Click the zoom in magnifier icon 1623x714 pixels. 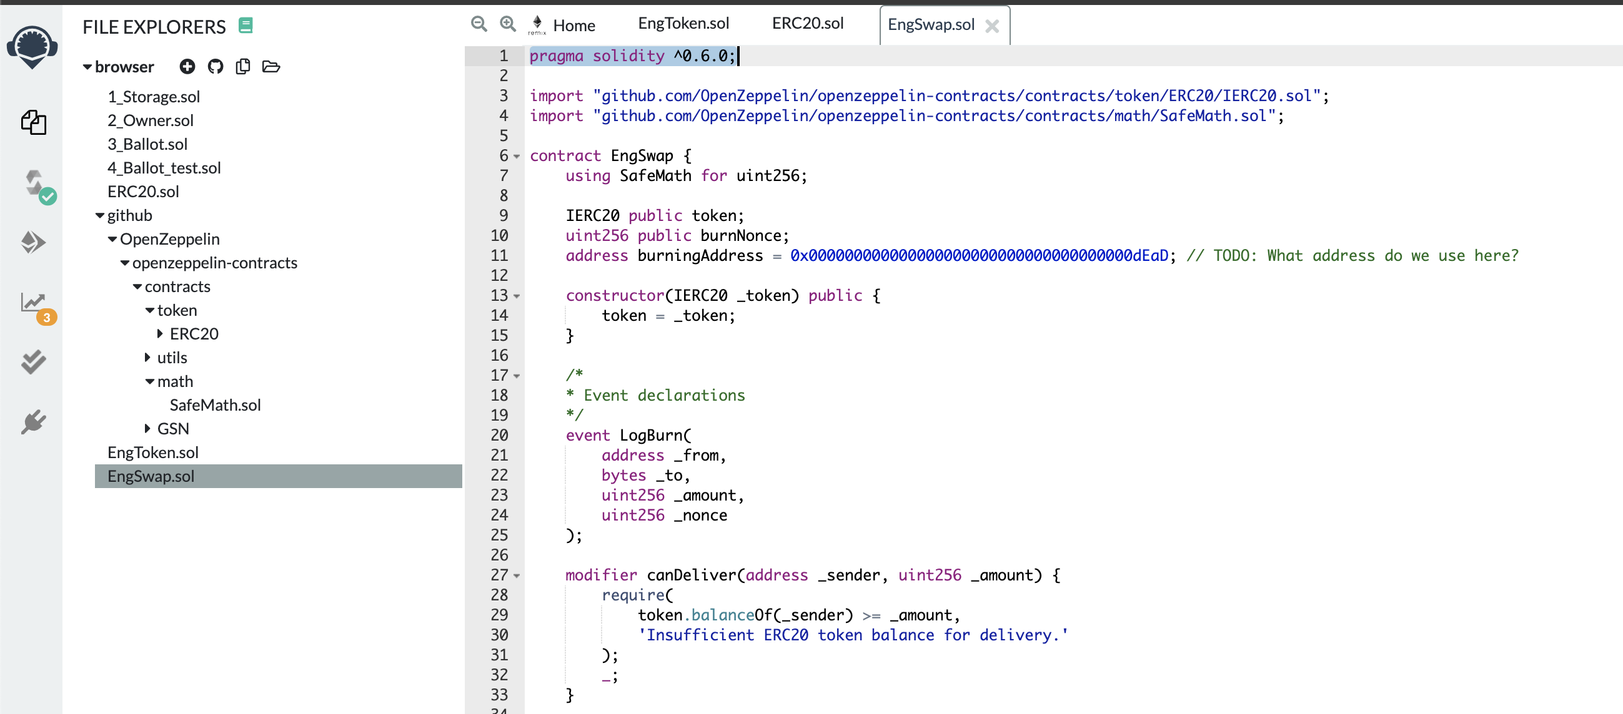508,24
